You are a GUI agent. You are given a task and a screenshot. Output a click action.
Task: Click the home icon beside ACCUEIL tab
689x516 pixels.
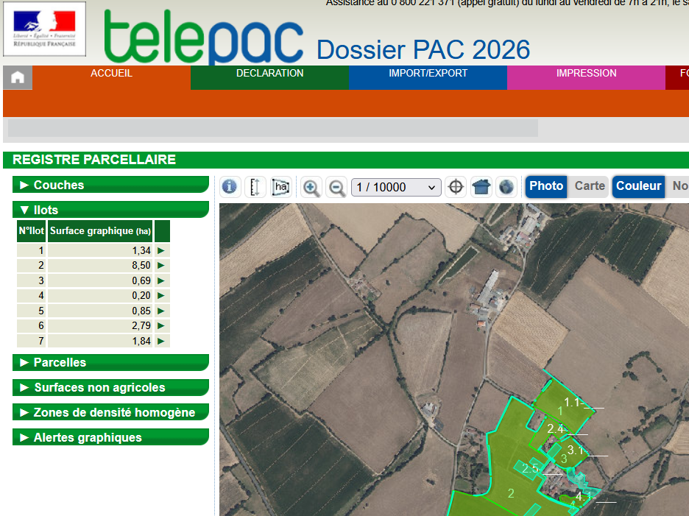[x=17, y=77]
